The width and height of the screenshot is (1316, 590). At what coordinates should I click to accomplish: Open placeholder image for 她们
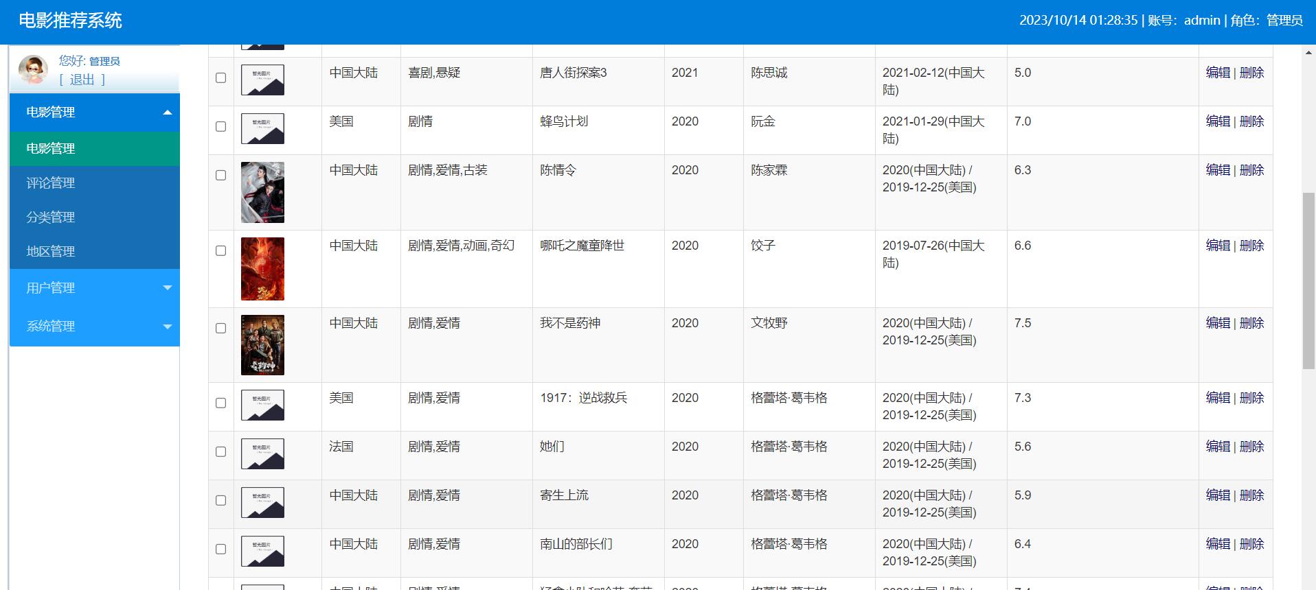262,453
